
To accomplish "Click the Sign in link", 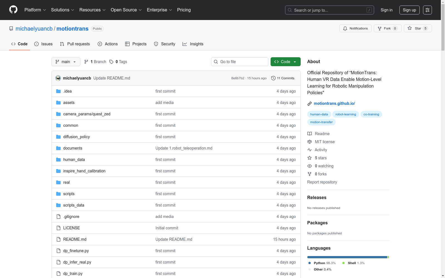I will [x=387, y=10].
